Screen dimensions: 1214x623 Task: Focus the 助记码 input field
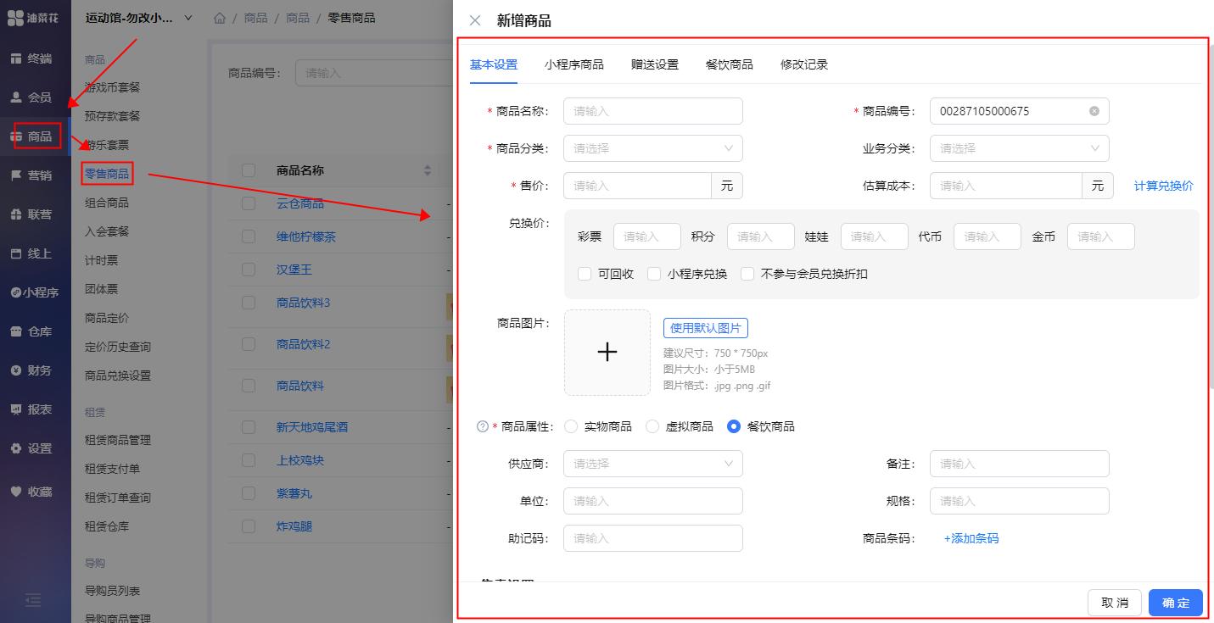click(x=653, y=538)
